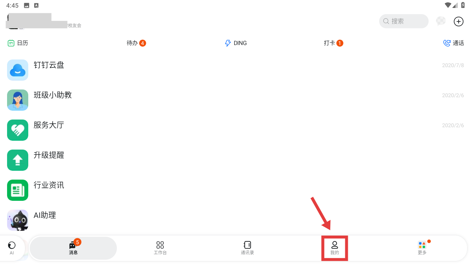Open the DING lightning shortcut

click(236, 43)
